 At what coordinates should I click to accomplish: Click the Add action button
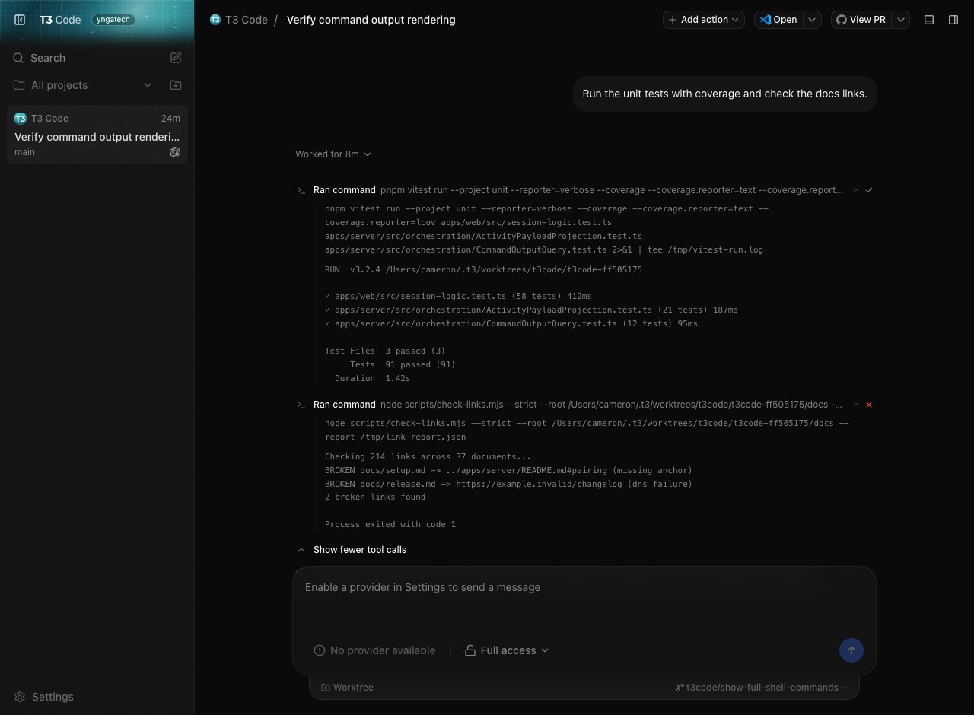coord(704,20)
